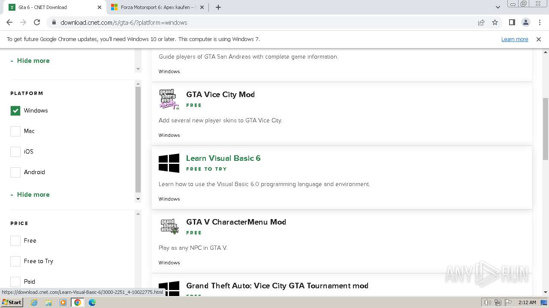Image resolution: width=549 pixels, height=308 pixels.
Task: Click the share page icon
Action: [481, 22]
